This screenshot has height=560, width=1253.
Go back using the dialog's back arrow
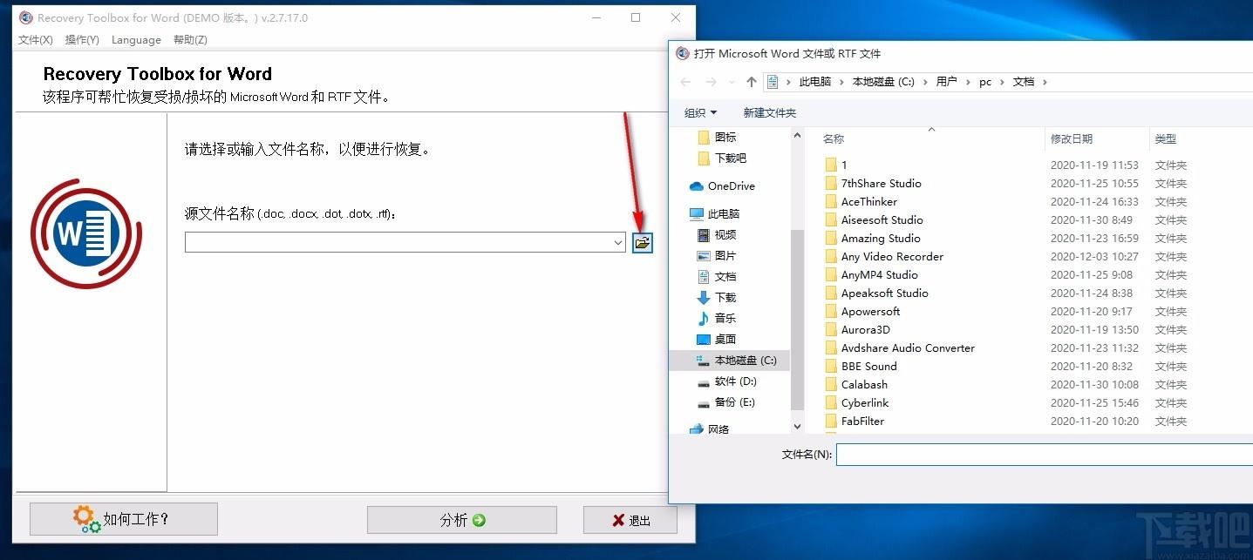click(x=685, y=82)
